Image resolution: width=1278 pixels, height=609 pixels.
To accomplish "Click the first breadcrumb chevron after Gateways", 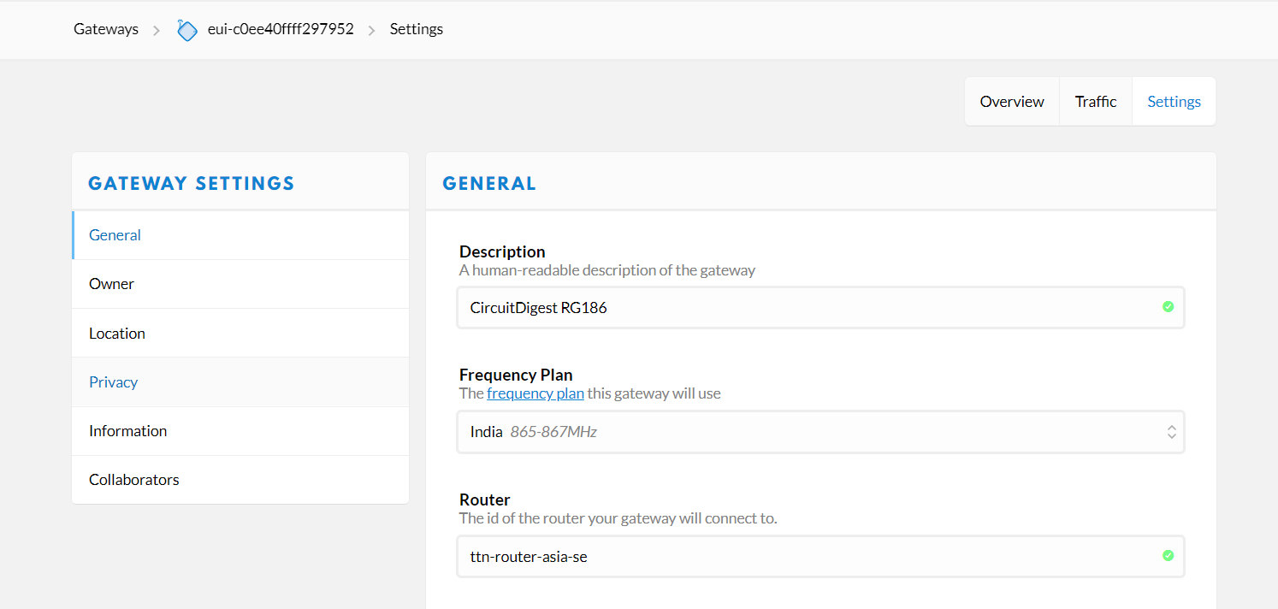I will point(157,30).
